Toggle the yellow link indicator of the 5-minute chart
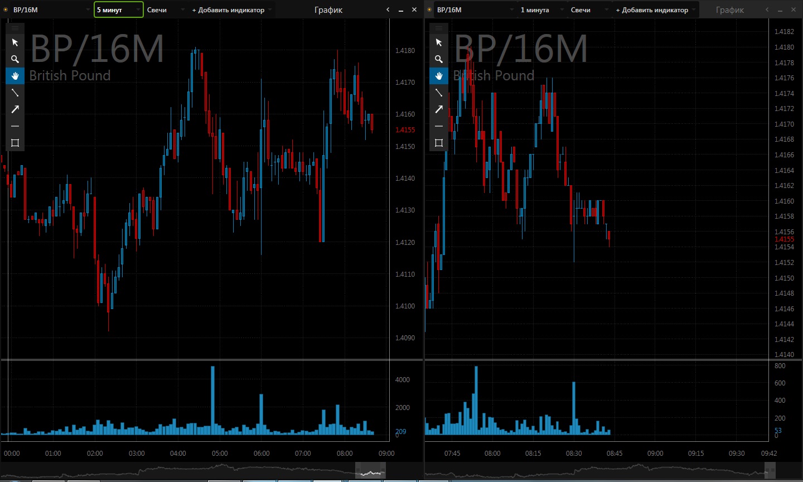The image size is (803, 482). 6,10
